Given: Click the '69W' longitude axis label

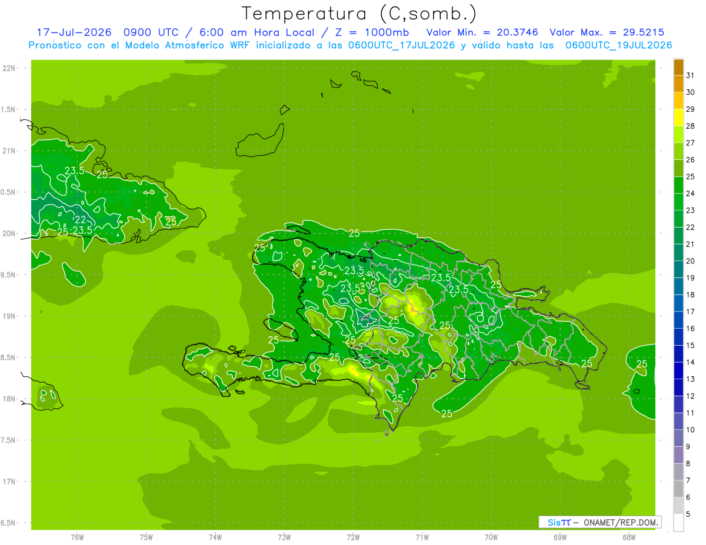Looking at the screenshot, I should (560, 538).
